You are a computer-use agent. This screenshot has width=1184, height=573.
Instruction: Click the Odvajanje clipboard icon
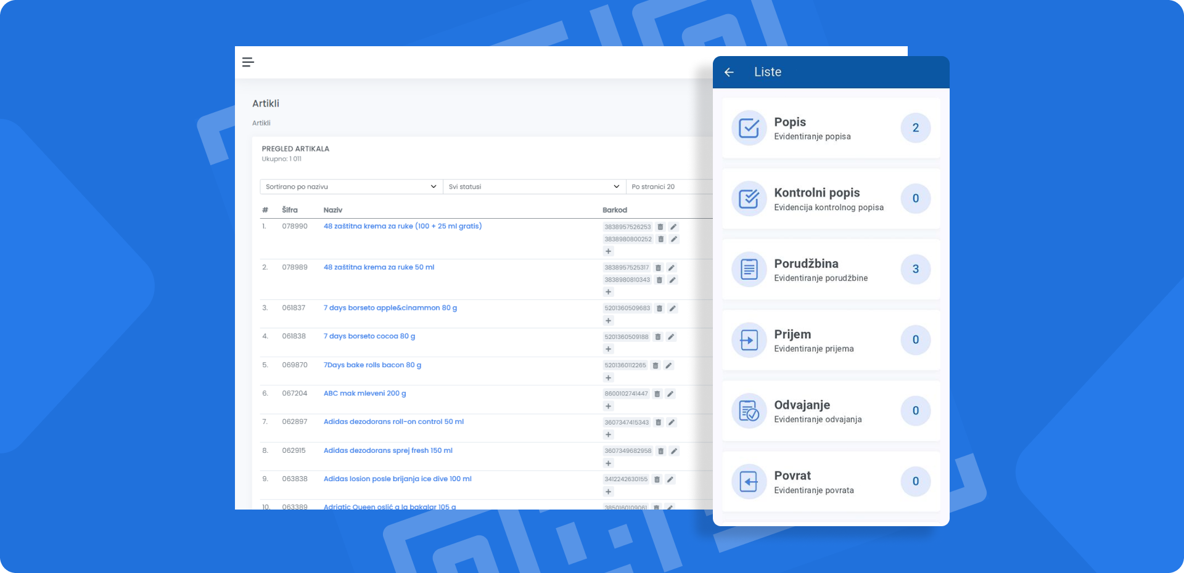(x=749, y=411)
